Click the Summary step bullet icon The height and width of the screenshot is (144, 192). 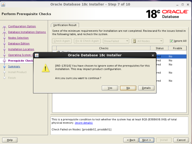pos(4,66)
